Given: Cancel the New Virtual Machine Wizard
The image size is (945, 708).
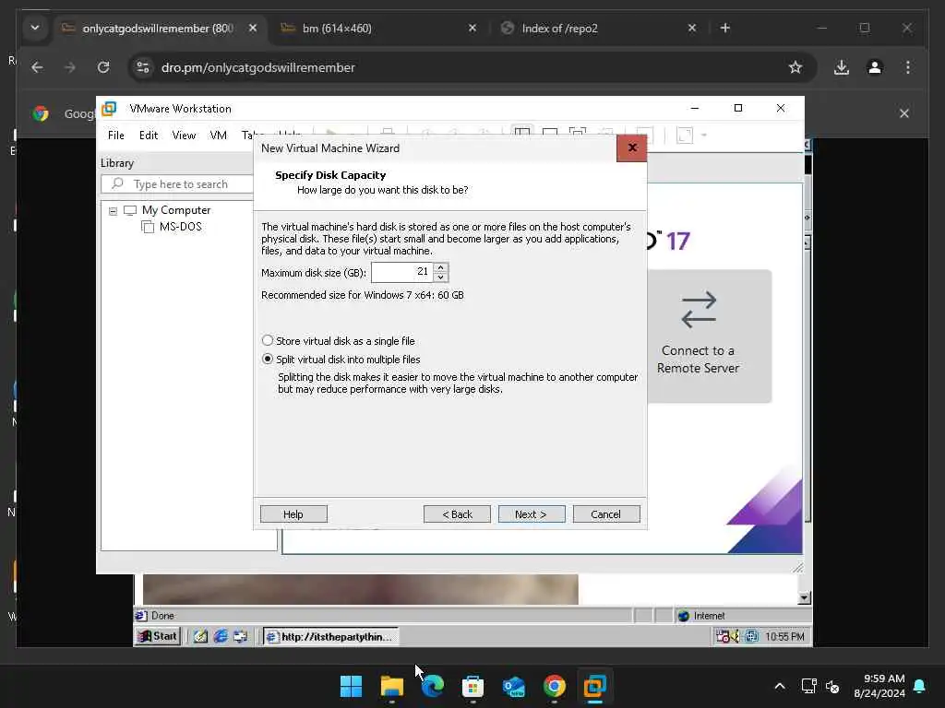Looking at the screenshot, I should [605, 514].
